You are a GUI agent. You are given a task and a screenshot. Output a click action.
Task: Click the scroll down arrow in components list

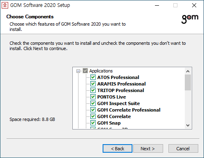(x=188, y=125)
